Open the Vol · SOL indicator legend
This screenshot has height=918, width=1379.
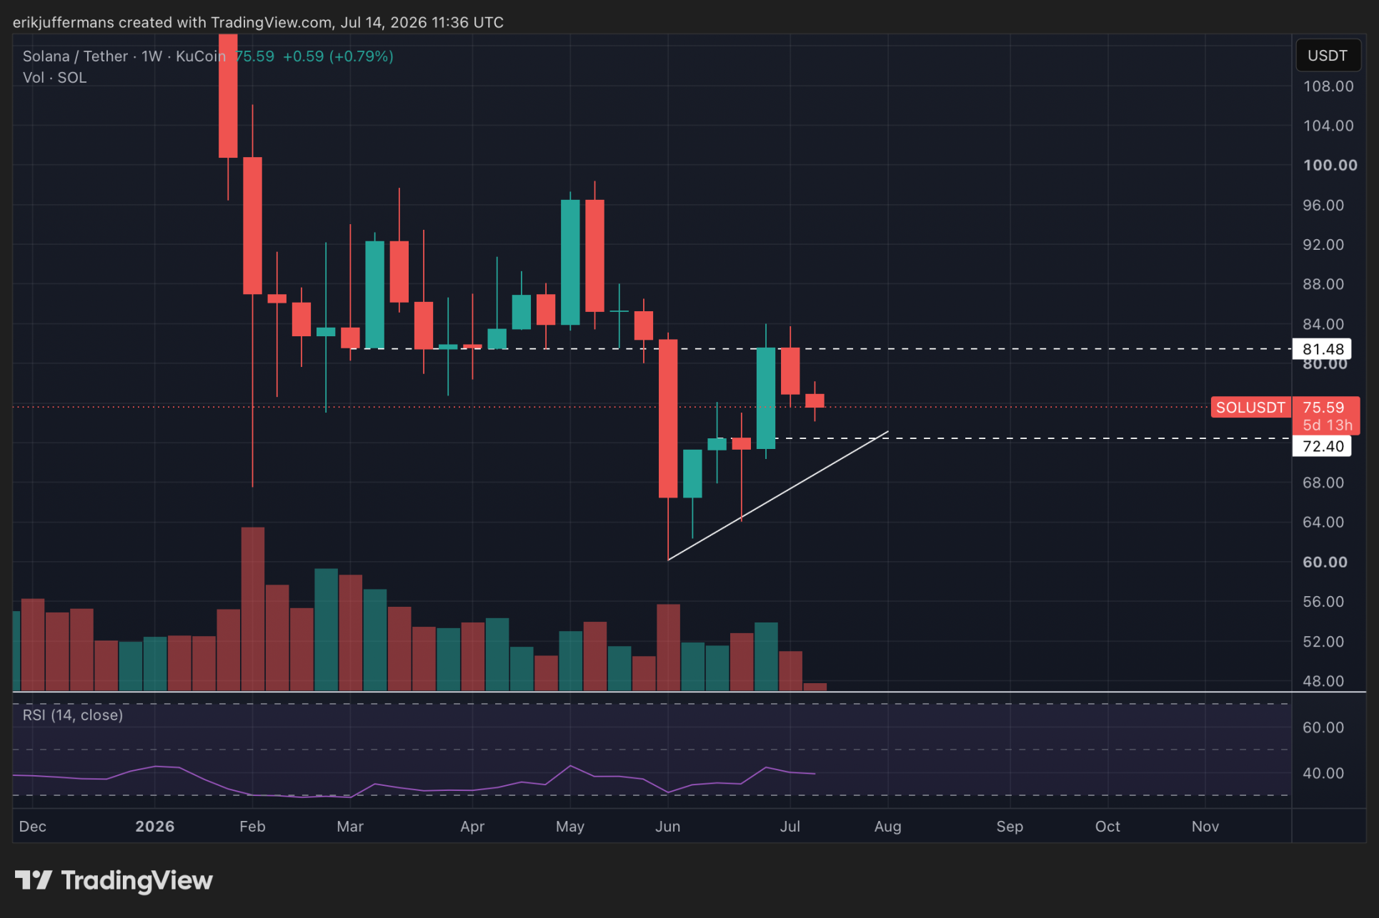pos(54,78)
